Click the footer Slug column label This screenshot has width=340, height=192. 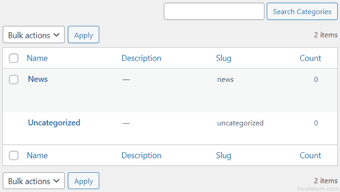[223, 155]
